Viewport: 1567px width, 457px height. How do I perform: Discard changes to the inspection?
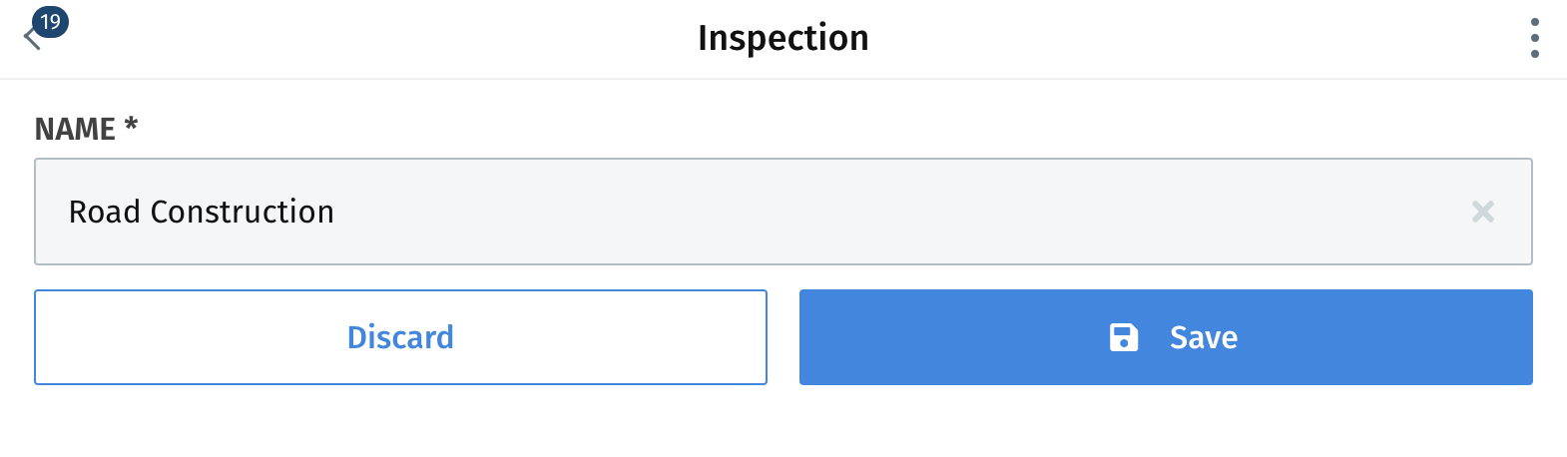[x=400, y=337]
